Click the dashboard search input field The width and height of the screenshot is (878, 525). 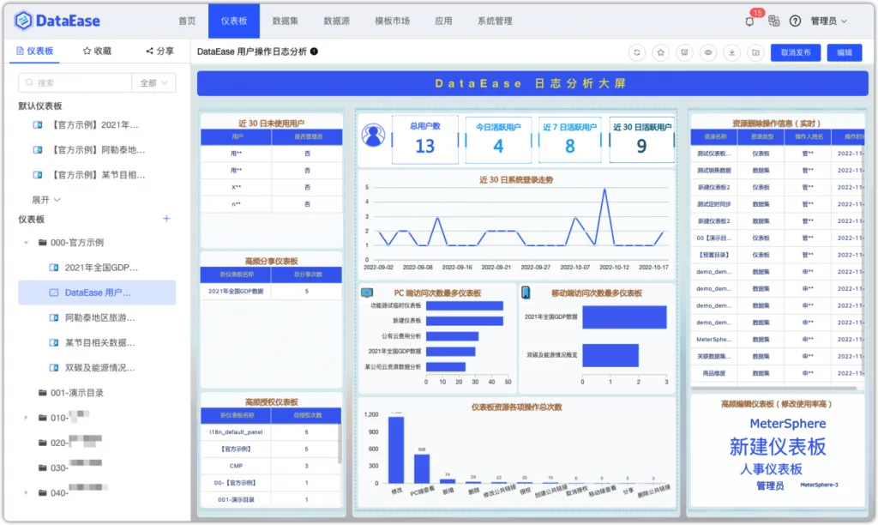[x=75, y=83]
